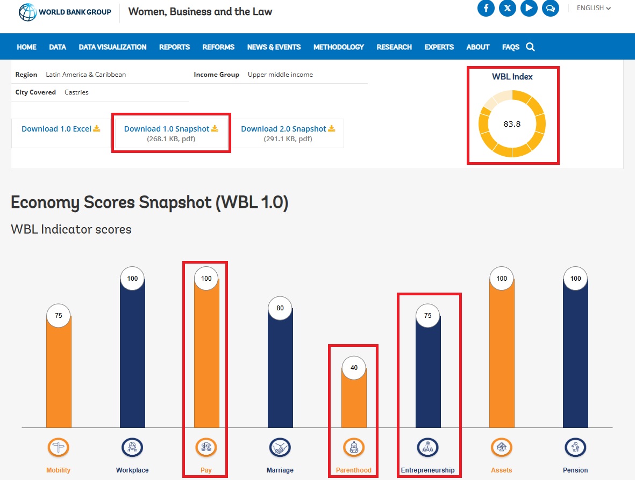Open the Facebook social icon
This screenshot has height=480, width=635.
[486, 8]
